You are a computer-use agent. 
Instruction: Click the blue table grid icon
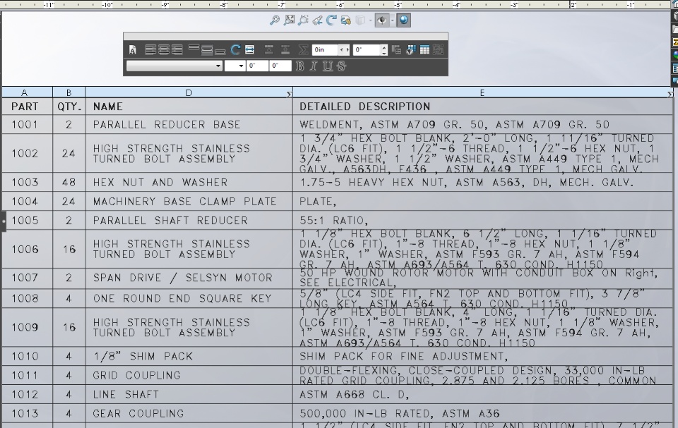point(424,50)
